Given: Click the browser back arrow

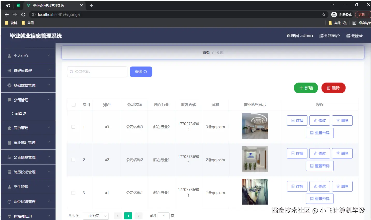Looking at the screenshot, I should pos(7,14).
